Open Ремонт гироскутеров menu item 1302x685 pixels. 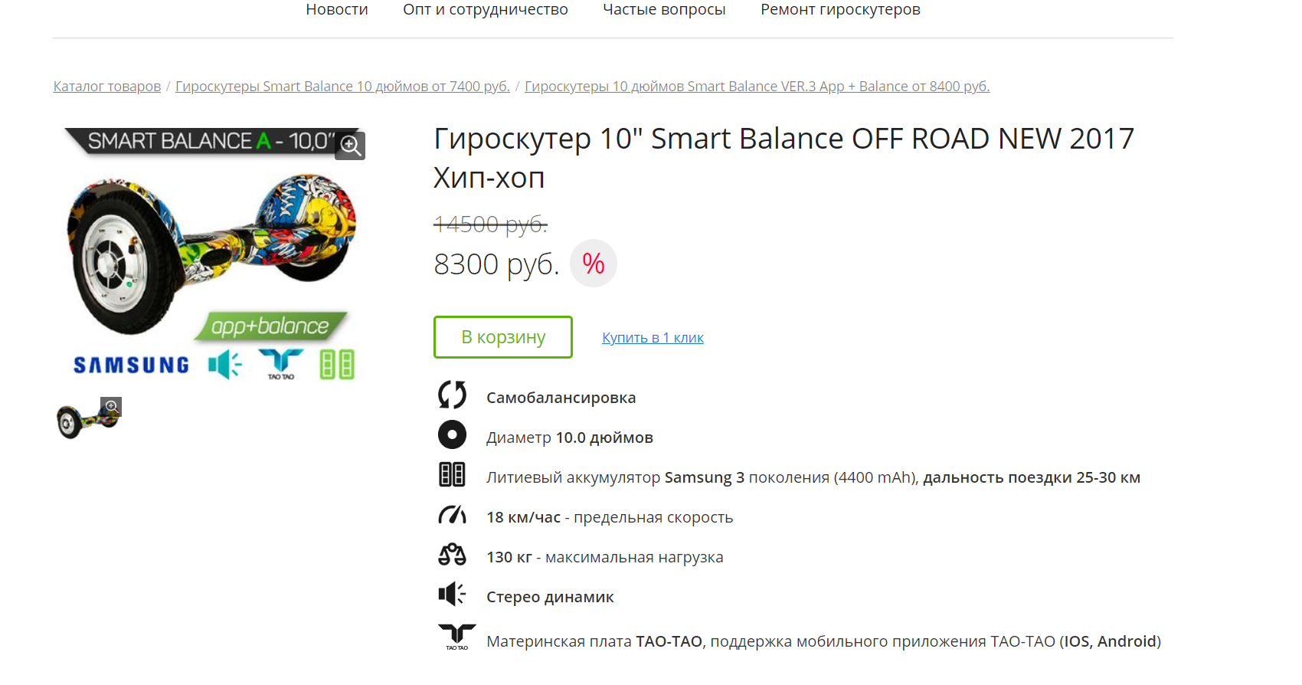[840, 10]
